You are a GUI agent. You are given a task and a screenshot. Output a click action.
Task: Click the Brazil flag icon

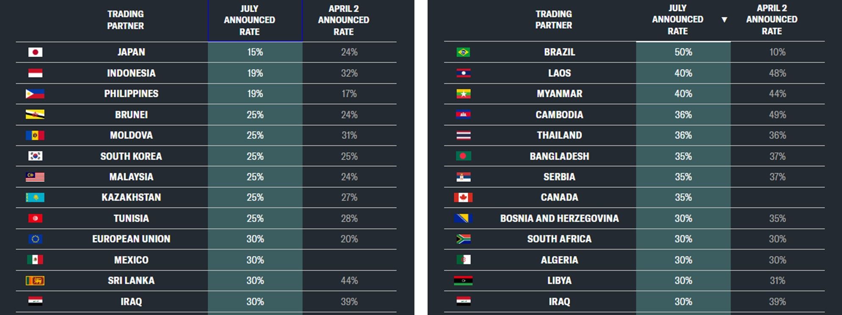pyautogui.click(x=463, y=52)
